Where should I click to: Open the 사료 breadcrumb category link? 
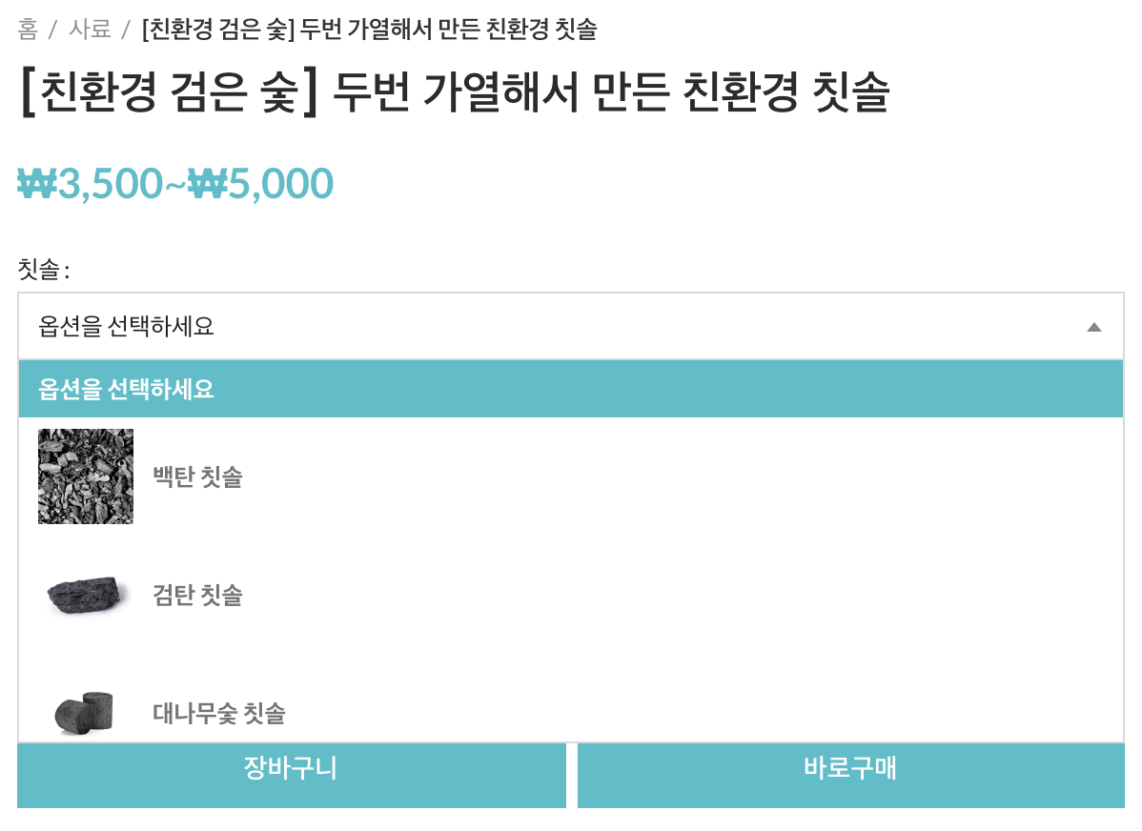pyautogui.click(x=90, y=30)
